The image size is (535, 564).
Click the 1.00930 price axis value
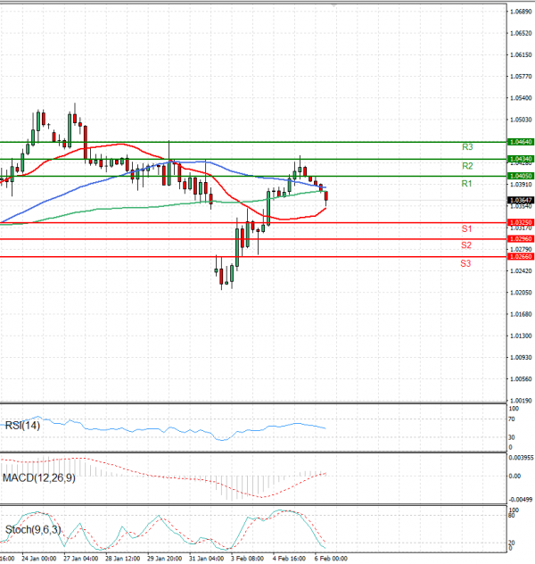coord(521,358)
